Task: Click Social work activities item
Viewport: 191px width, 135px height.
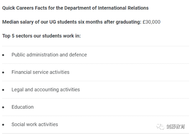Action: 35,124
